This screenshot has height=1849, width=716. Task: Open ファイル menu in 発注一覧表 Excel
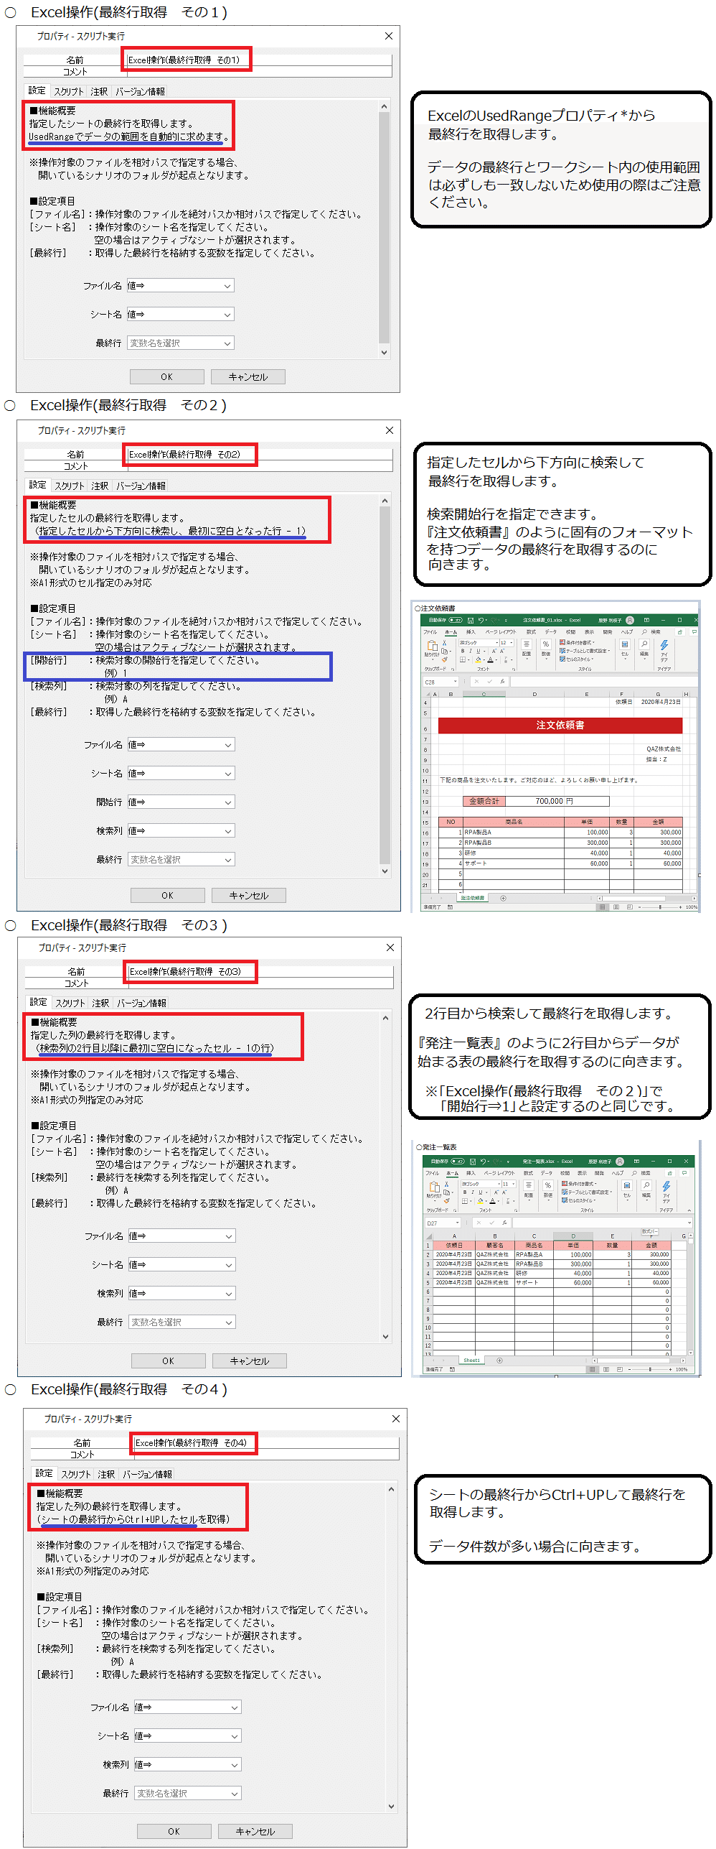point(432,1173)
